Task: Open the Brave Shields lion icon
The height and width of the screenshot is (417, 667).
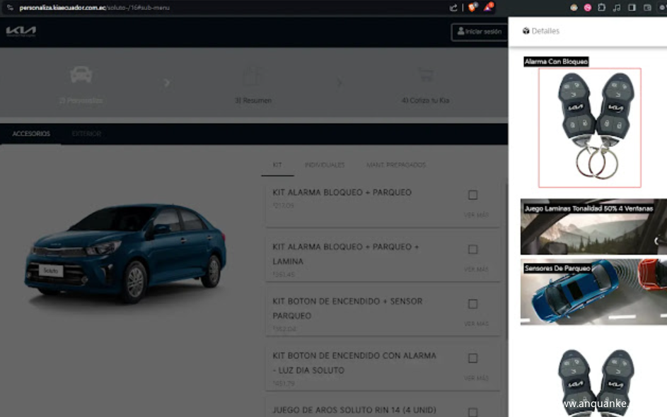Action: coord(472,8)
